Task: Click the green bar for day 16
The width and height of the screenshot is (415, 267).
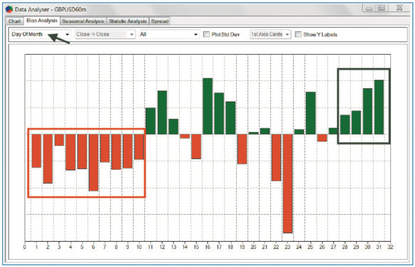Action: coord(208,106)
